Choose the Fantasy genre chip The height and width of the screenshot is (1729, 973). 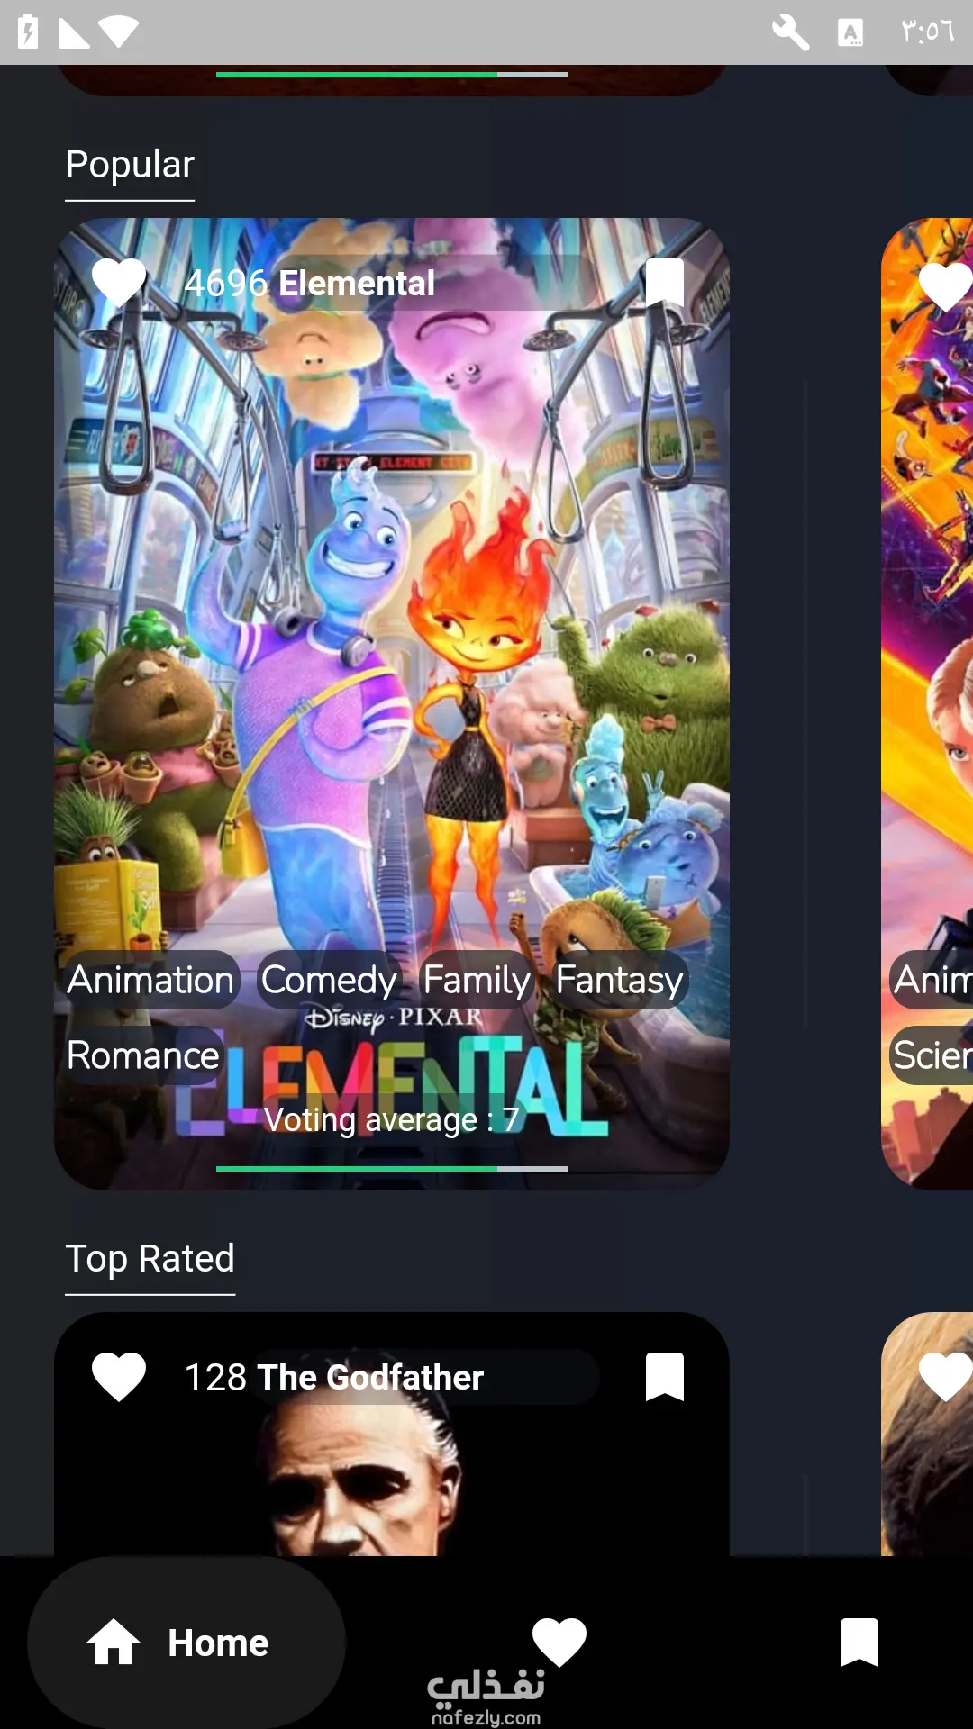(x=620, y=980)
